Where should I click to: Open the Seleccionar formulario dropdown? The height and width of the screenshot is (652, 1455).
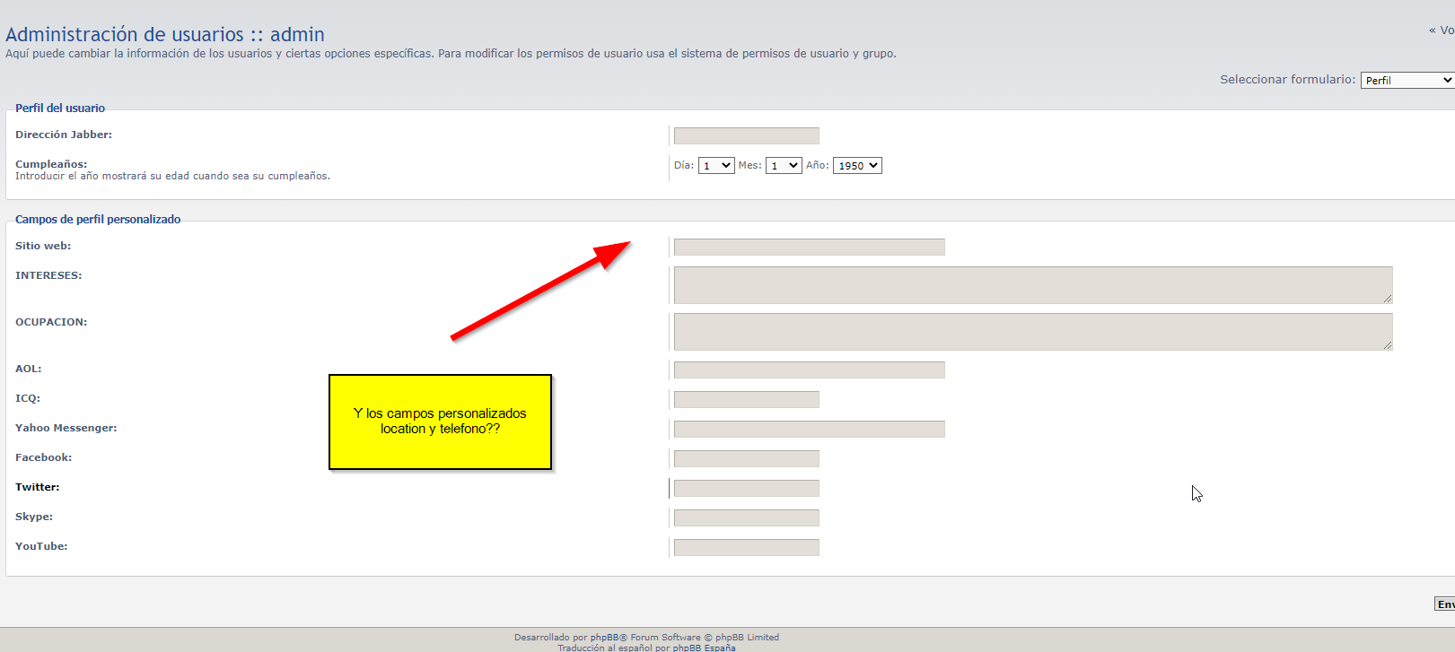click(x=1407, y=81)
